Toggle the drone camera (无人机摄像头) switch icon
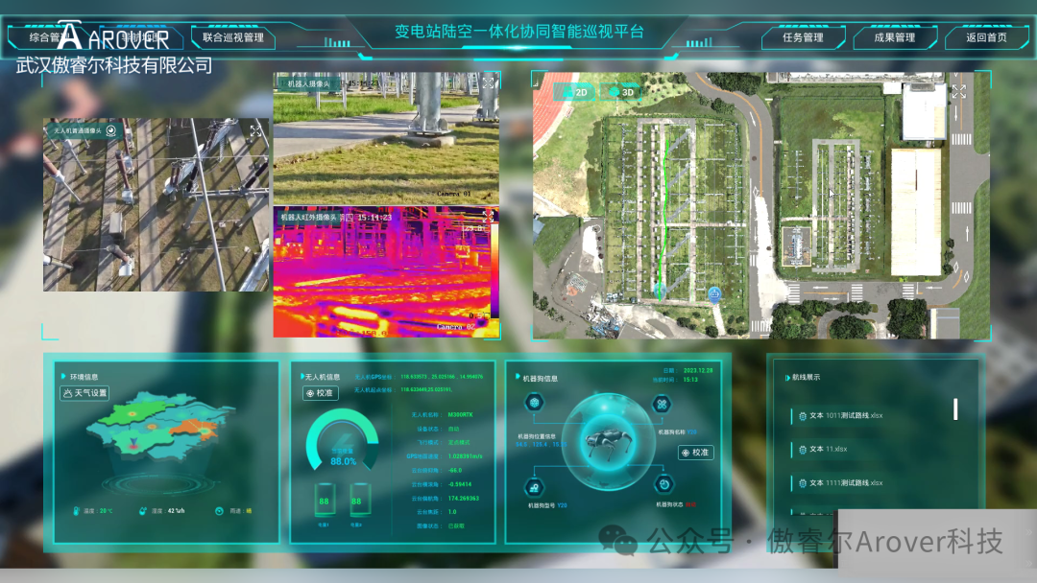The height and width of the screenshot is (583, 1037). click(x=111, y=130)
